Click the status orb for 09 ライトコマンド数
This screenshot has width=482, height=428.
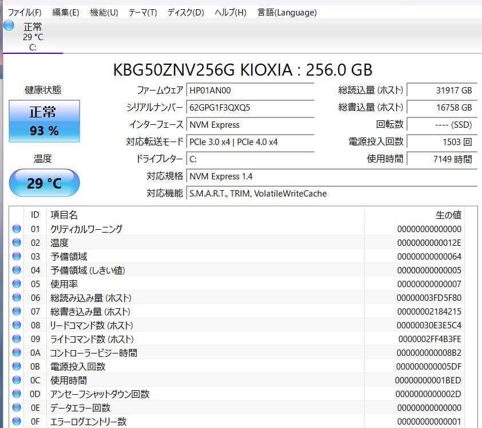(17, 339)
